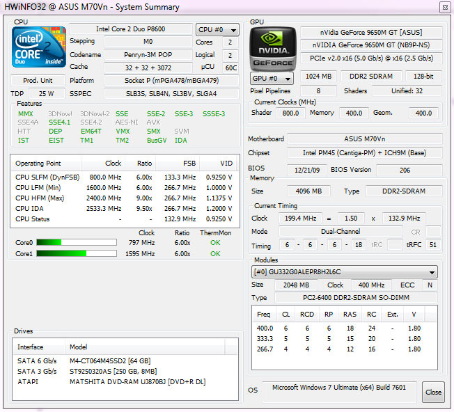
Task: Close the System Summary window via title bar X
Action: point(443,7)
